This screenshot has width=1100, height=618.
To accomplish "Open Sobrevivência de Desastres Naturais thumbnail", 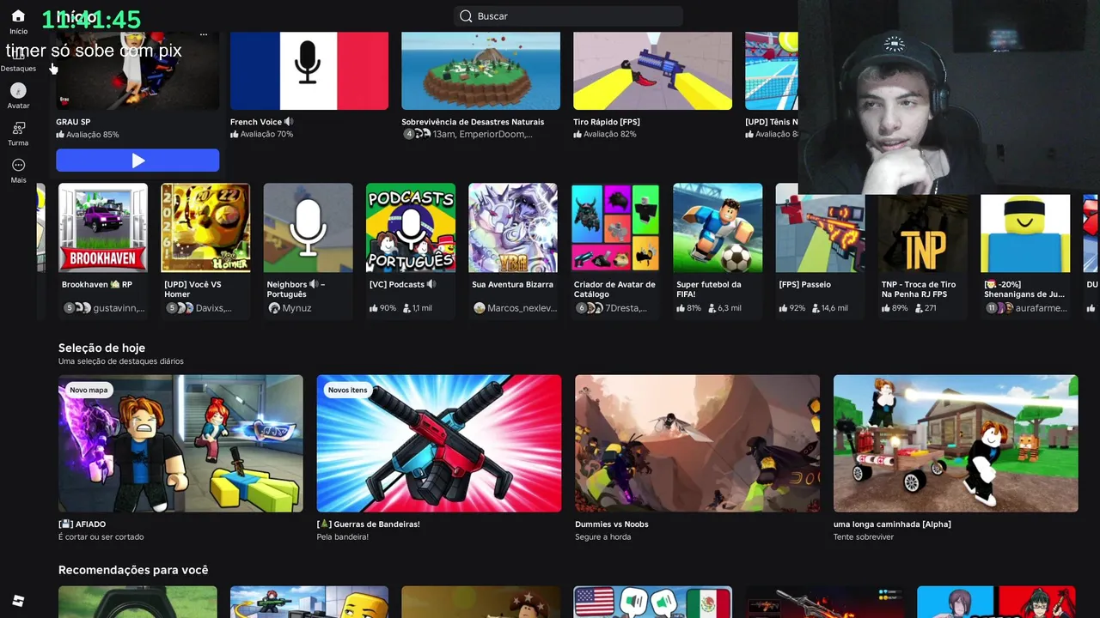I will [481, 70].
